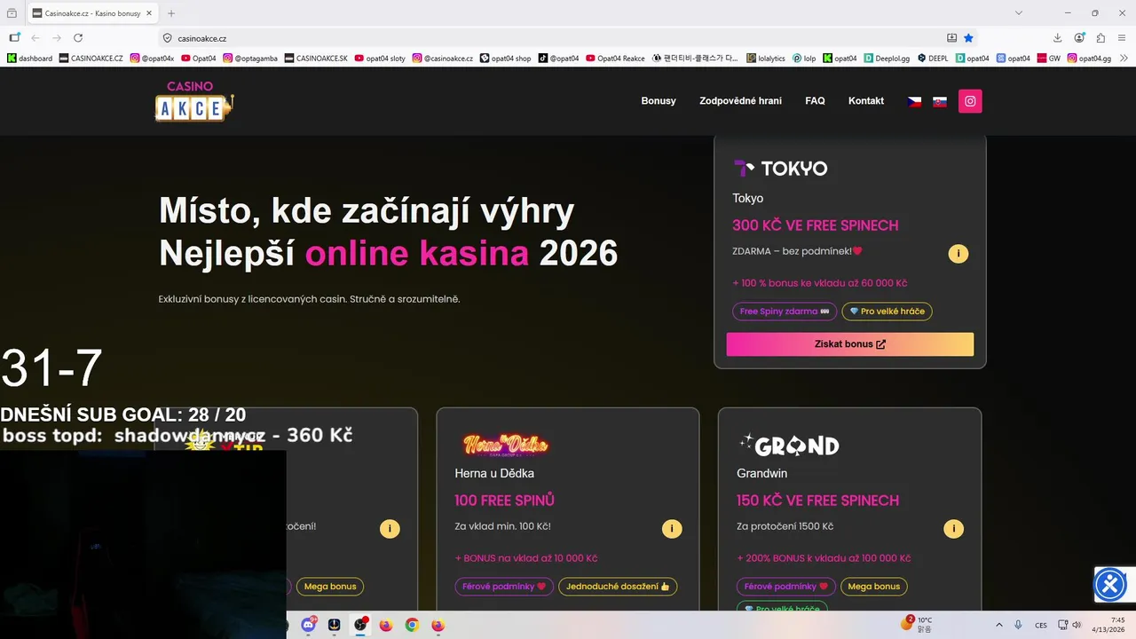Open info icon on Herna u Dědka card

tap(672, 529)
